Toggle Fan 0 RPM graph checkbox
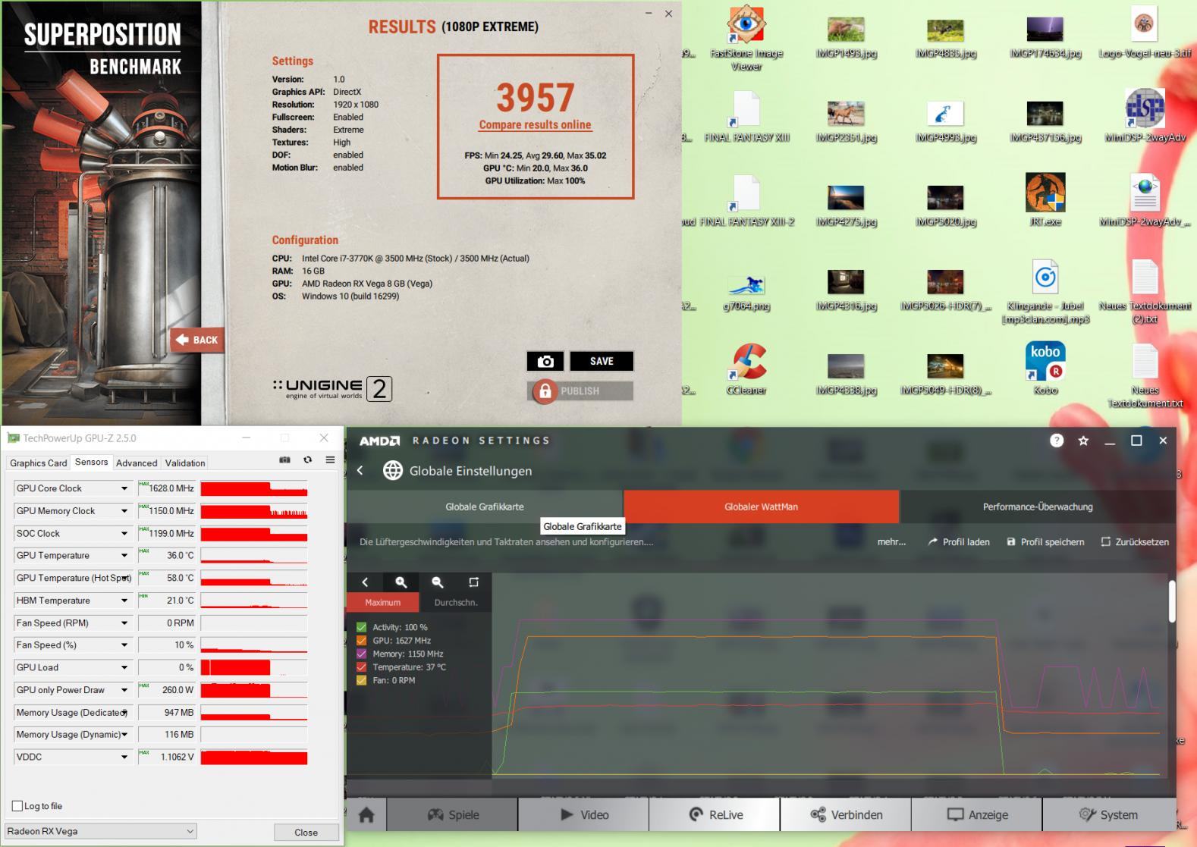1197x847 pixels. click(362, 680)
